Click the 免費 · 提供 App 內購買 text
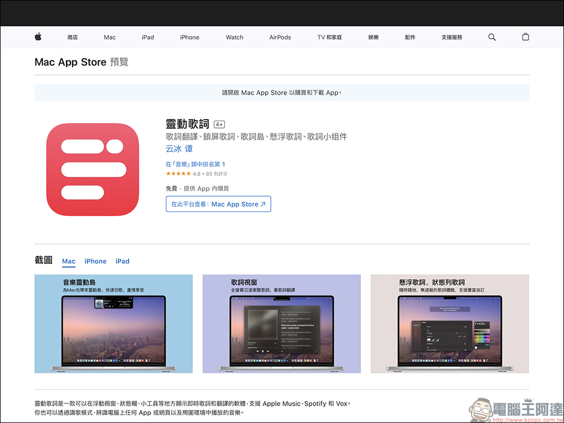 click(197, 188)
